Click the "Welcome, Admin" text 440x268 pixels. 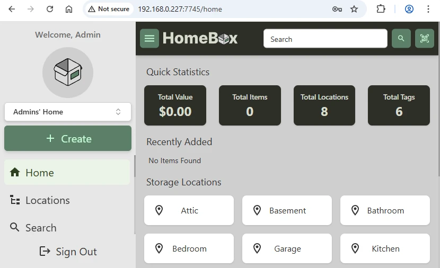68,35
